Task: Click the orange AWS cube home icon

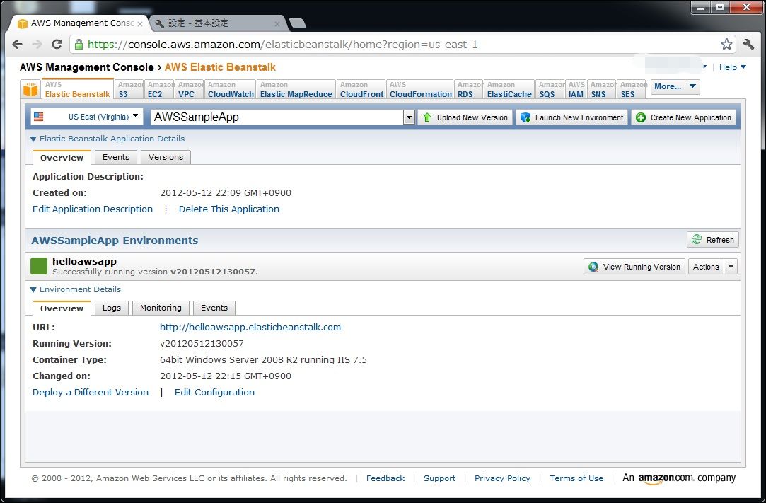Action: pos(31,89)
